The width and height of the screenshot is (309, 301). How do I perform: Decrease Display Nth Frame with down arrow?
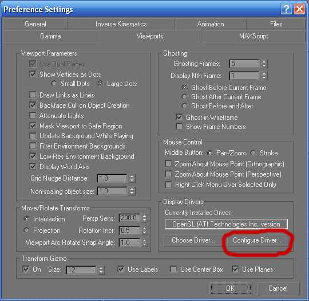tap(264, 78)
